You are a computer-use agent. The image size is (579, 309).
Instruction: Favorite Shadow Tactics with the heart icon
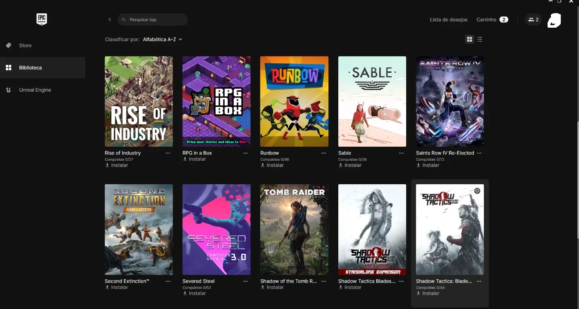477,191
